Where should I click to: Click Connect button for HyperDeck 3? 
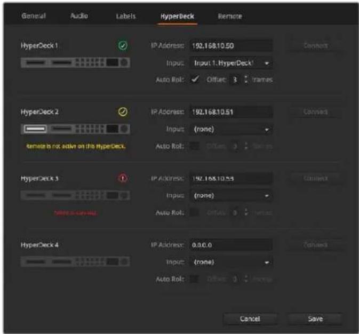click(315, 178)
